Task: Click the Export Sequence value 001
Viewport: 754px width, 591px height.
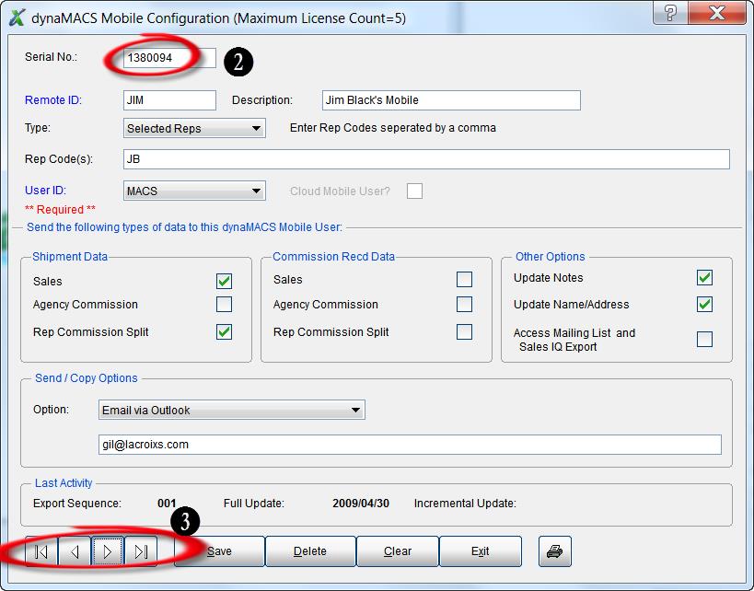Action: coord(167,504)
